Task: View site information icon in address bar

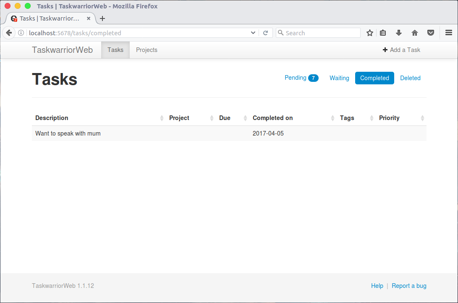Action: 21,33
